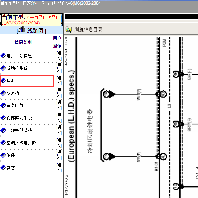Click [进入] link for 车身电气
Viewport: 198px width, 198px height.
click(x=59, y=105)
